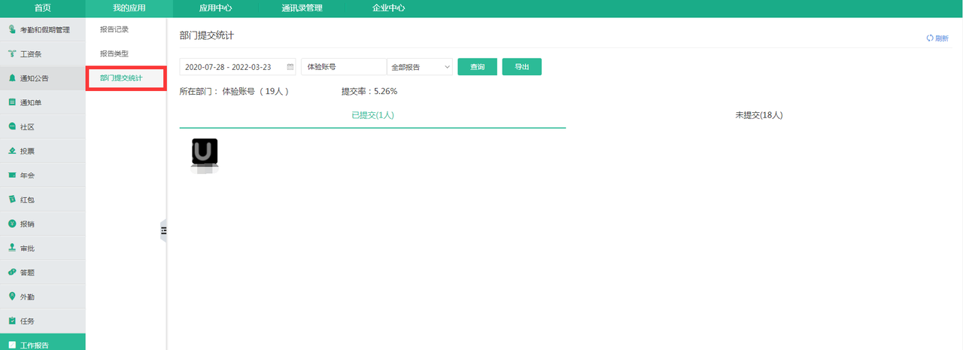Click the 提交率：5.26% text

tap(369, 91)
